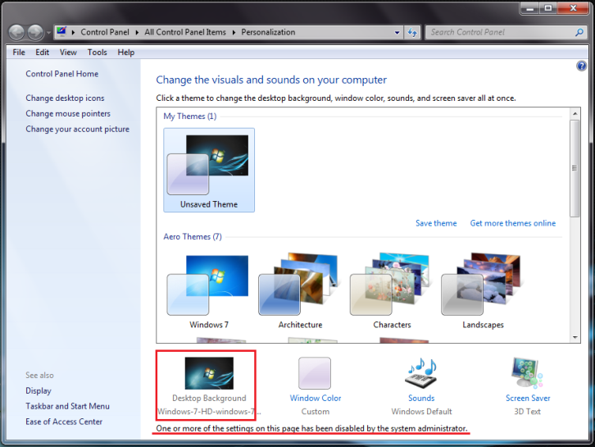Select the Unsaved Theme thumbnail
595x447 pixels.
[x=209, y=170]
